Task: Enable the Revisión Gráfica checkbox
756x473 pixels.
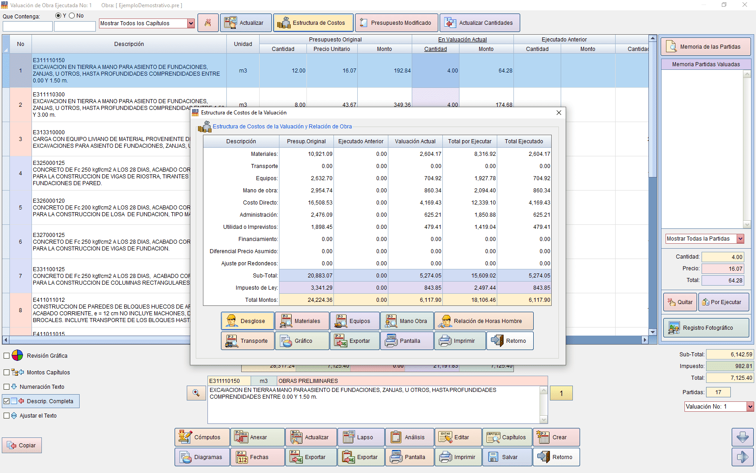Action: point(7,356)
